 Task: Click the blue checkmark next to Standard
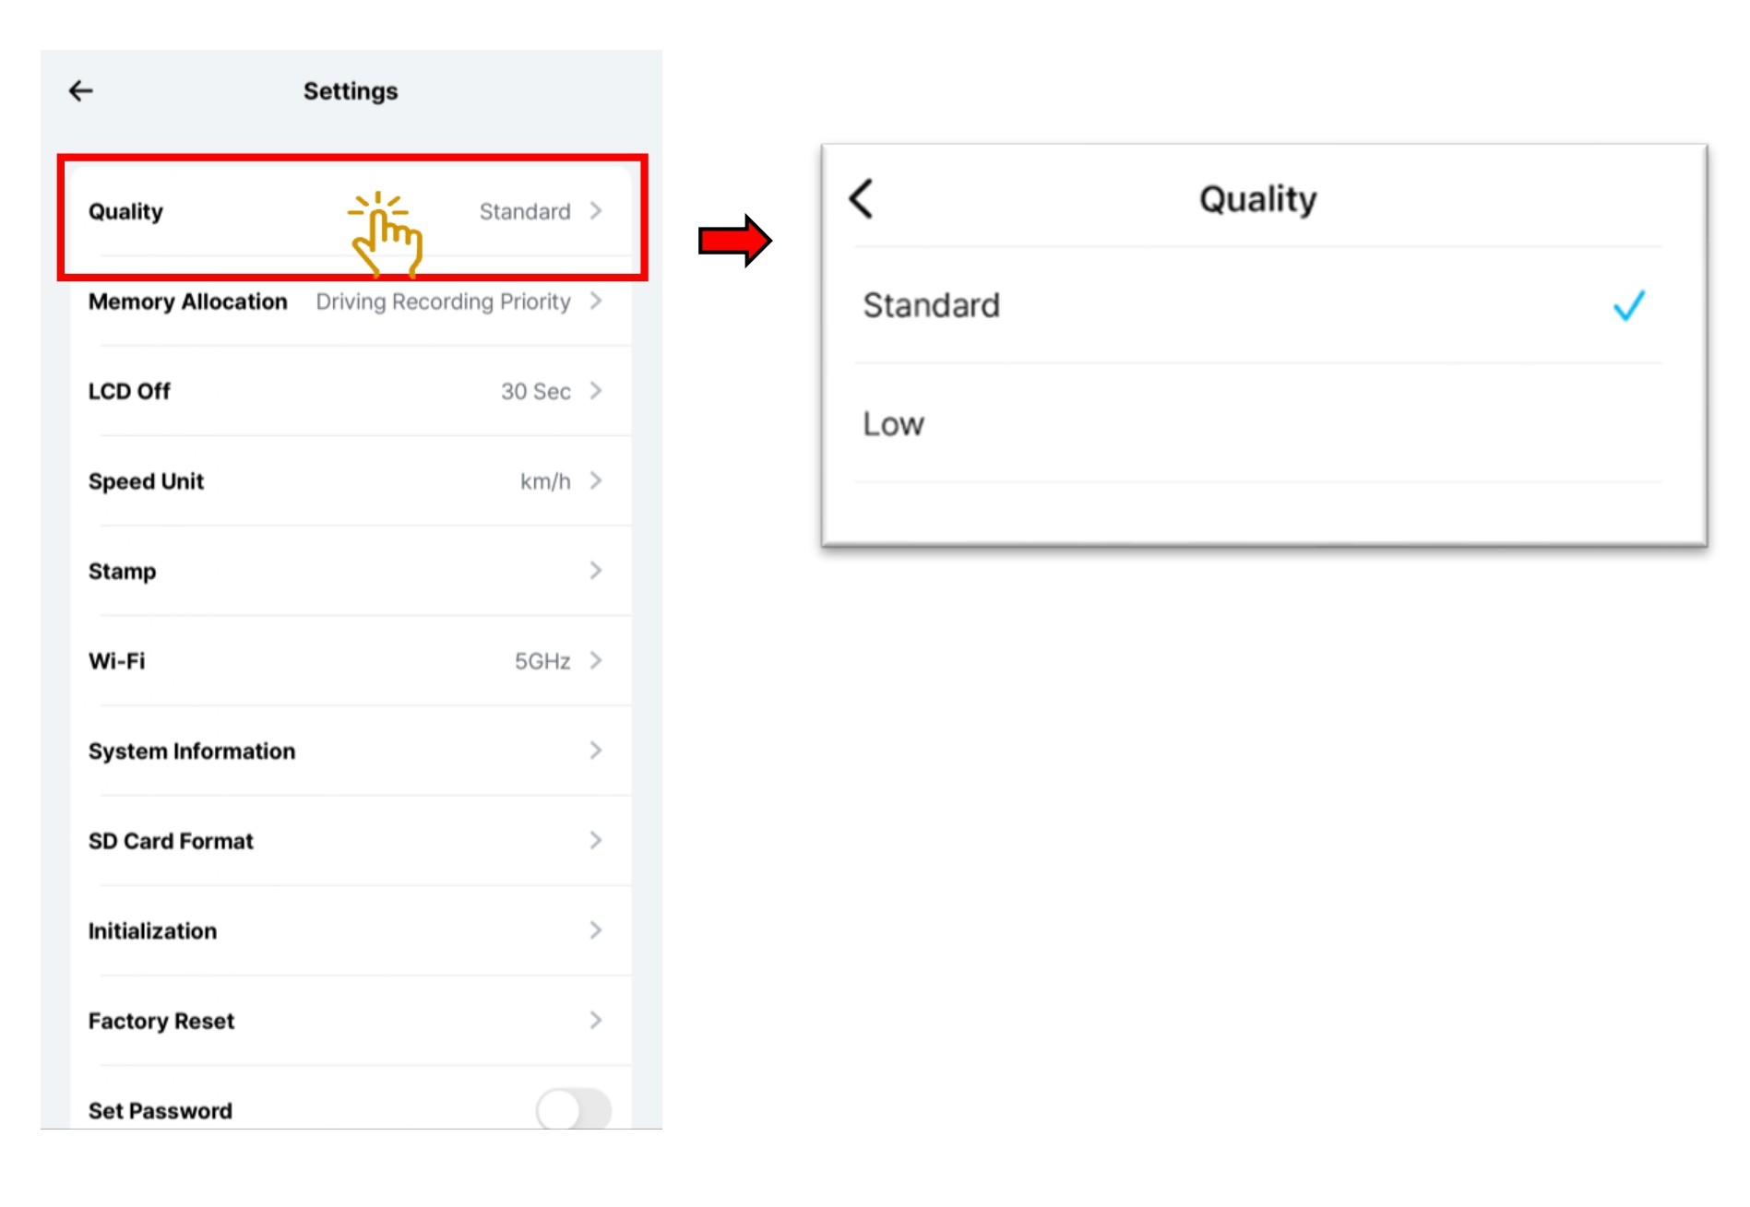coord(1628,305)
